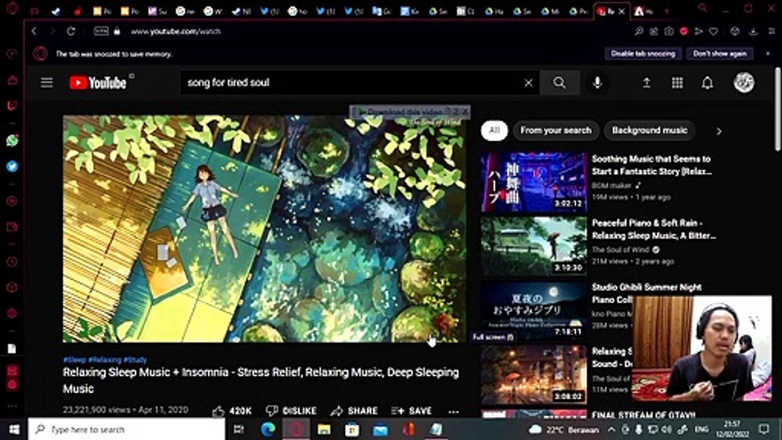Disable tab snoozing
The width and height of the screenshot is (782, 440).
643,54
